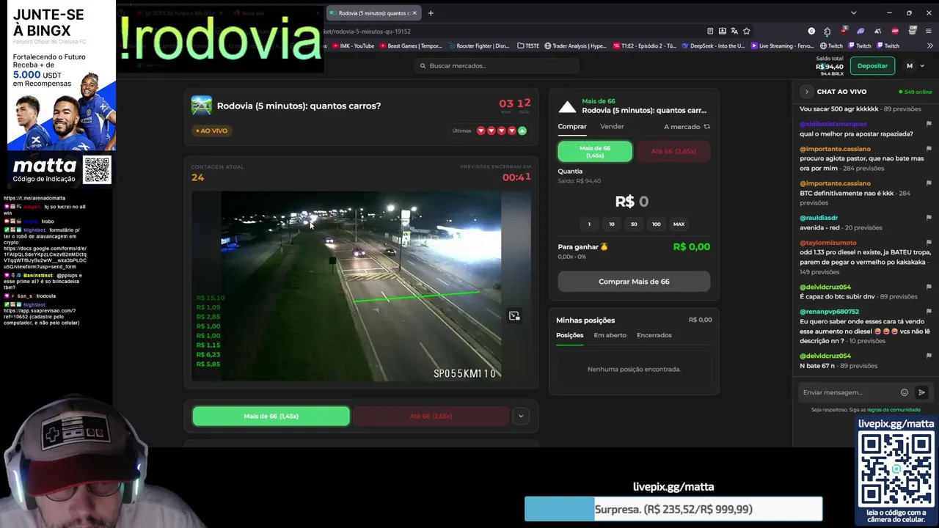This screenshot has height=528, width=939.
Task: Choose 'Mais de 66' below the video
Action: coord(271,416)
